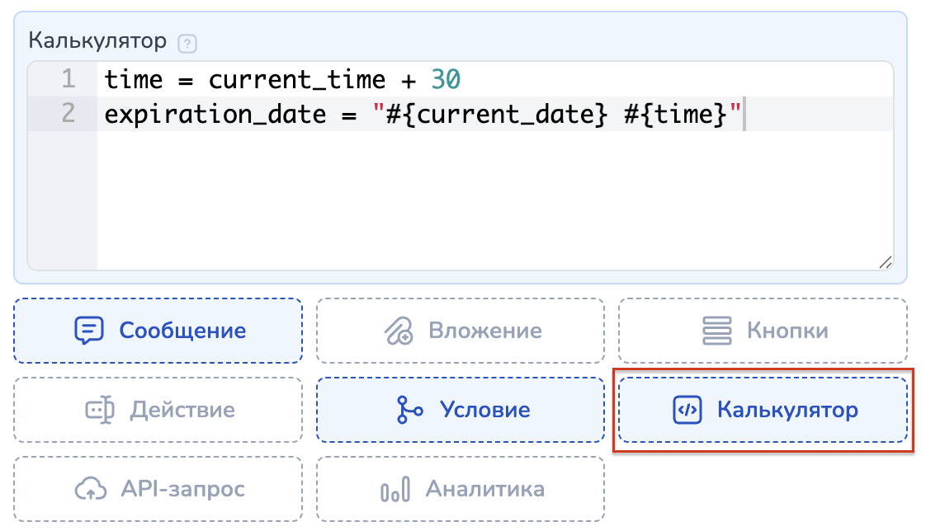
Task: Click the editor resize handle corner
Action: click(885, 262)
